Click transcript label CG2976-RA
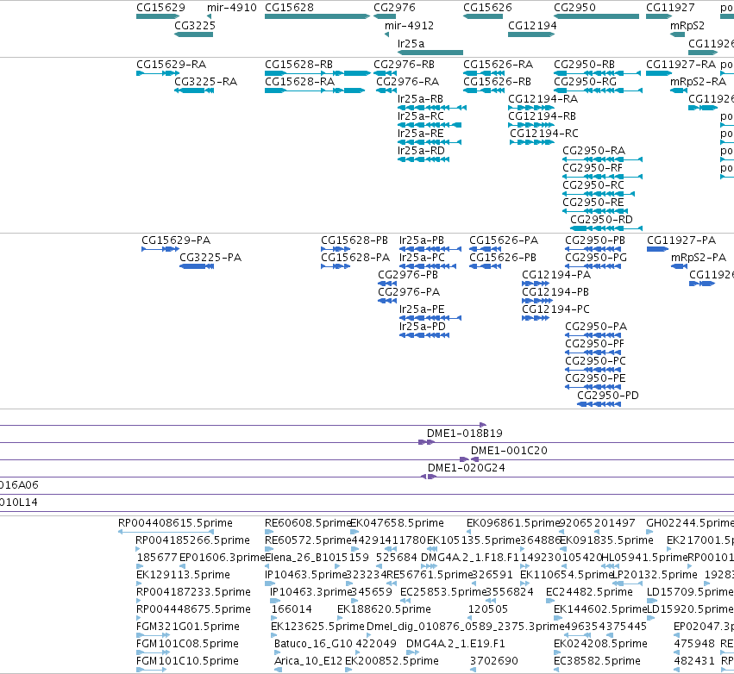 tap(408, 82)
